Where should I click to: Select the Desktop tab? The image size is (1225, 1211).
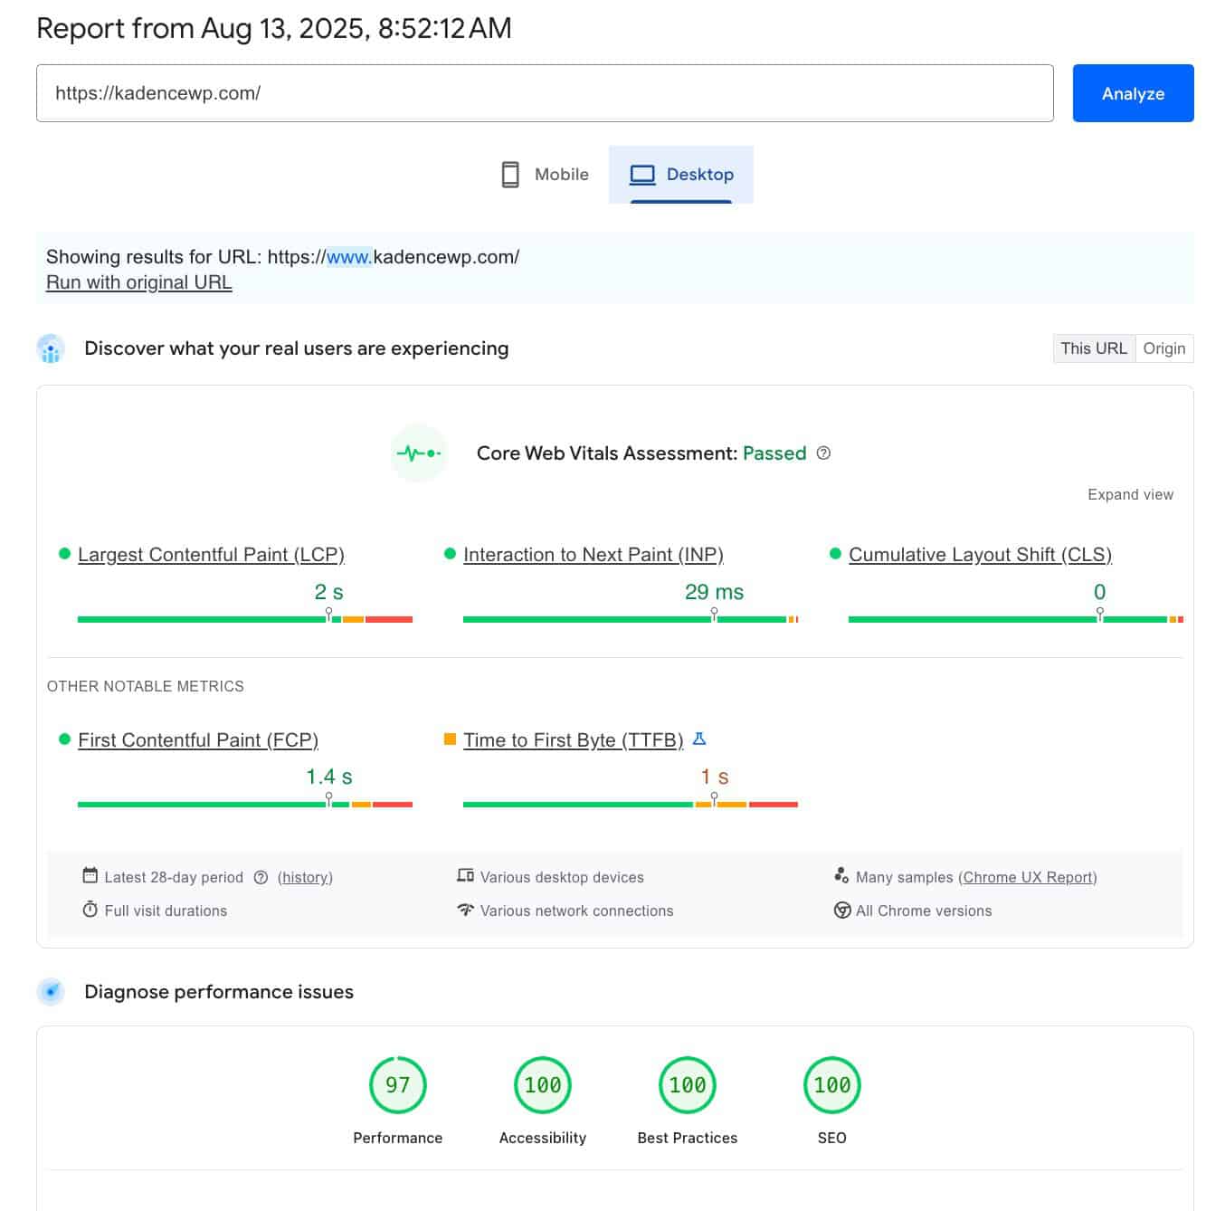point(681,175)
